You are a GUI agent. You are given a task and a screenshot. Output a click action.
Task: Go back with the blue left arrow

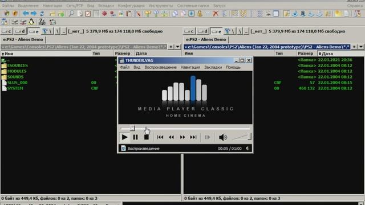point(25,14)
